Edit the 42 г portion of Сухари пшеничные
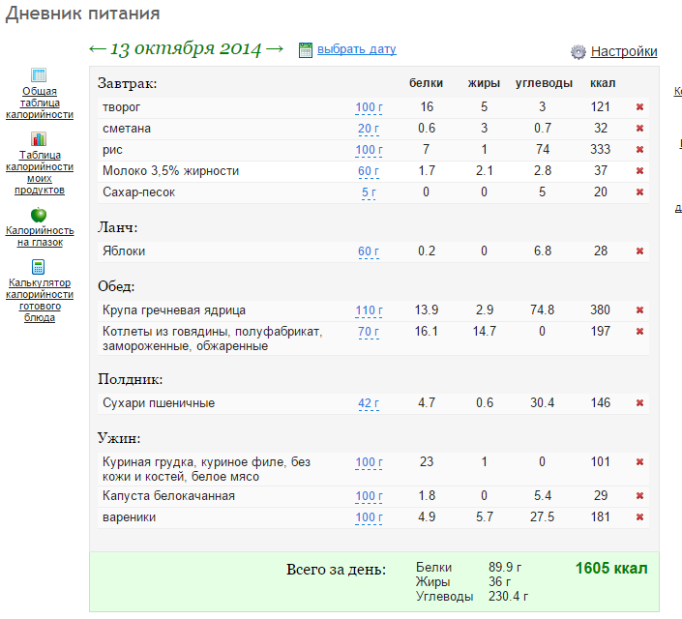Screen dimensions: 682x619 pos(369,403)
